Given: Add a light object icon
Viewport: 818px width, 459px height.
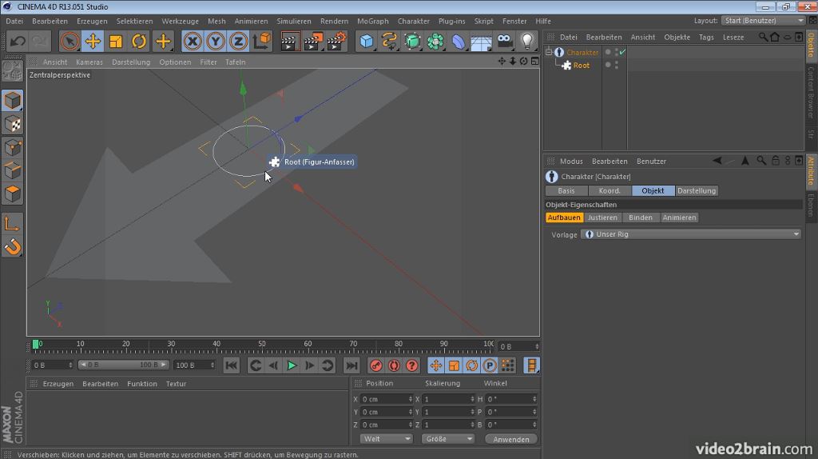Looking at the screenshot, I should 527,42.
